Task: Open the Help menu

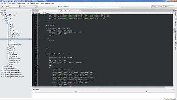Action: pos(53,3)
